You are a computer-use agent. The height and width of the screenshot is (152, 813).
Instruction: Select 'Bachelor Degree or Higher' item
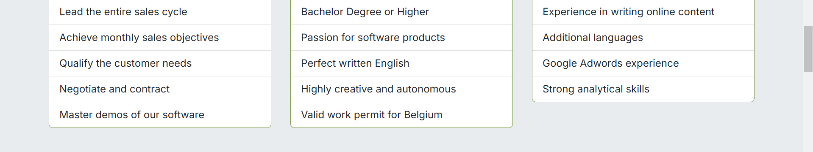pyautogui.click(x=401, y=12)
